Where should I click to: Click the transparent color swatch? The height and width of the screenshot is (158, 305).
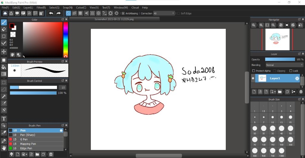coord(13,35)
